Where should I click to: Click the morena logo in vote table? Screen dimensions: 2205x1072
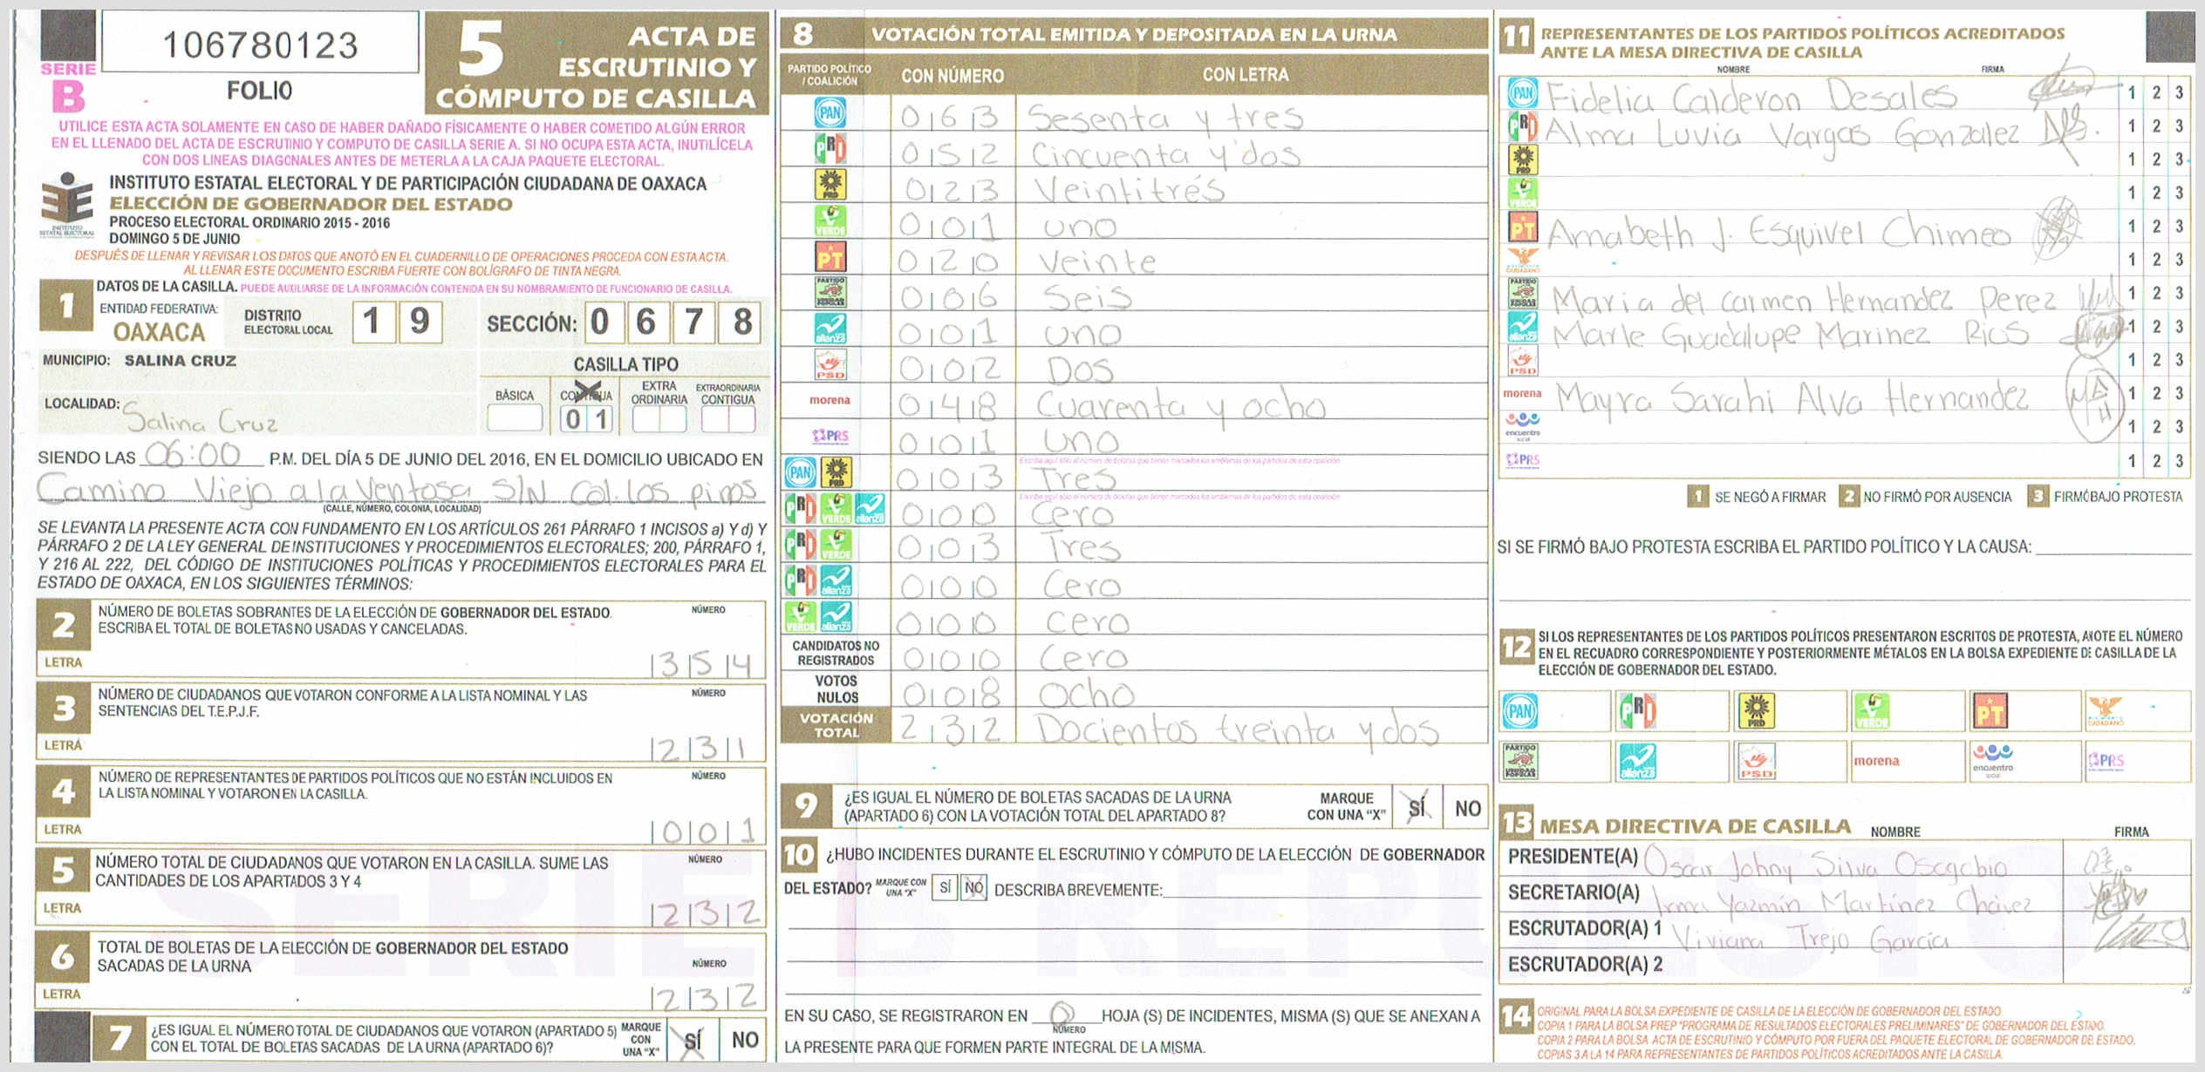[x=829, y=400]
